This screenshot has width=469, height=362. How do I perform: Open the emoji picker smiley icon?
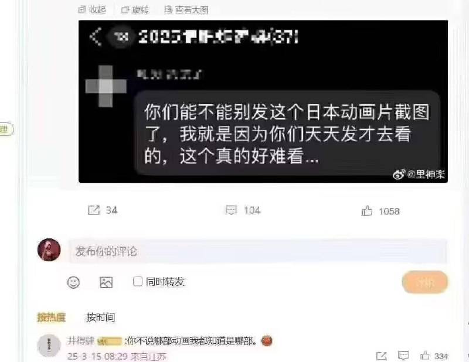tap(73, 282)
